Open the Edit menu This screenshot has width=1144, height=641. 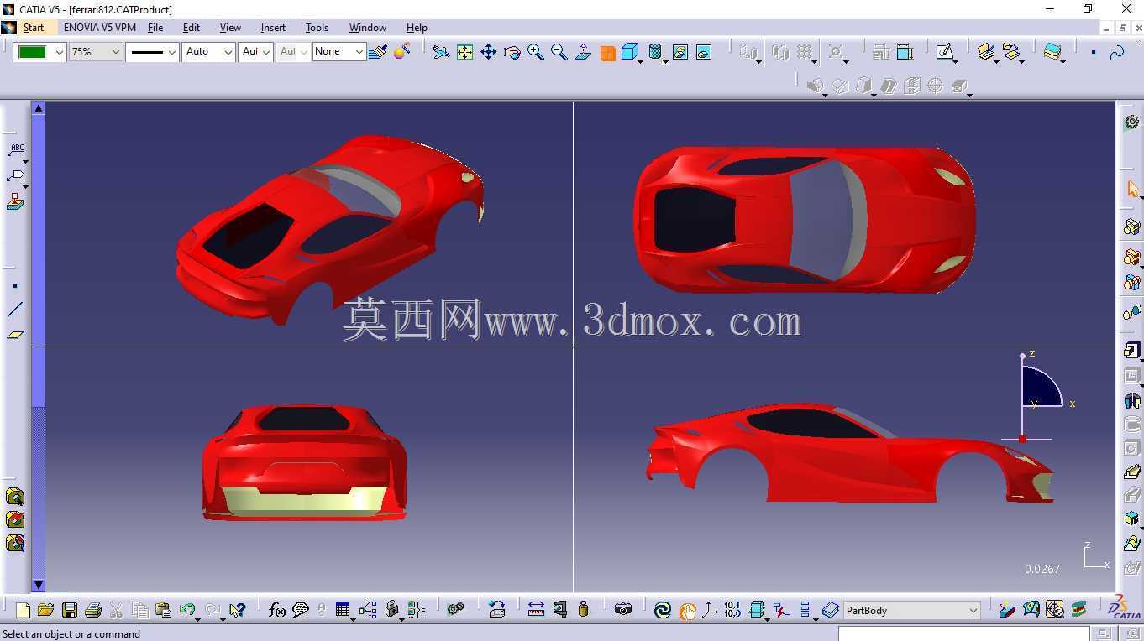(x=192, y=28)
